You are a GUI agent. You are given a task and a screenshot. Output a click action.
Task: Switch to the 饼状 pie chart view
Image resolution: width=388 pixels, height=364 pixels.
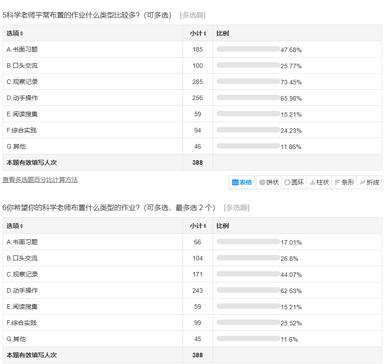pos(269,182)
